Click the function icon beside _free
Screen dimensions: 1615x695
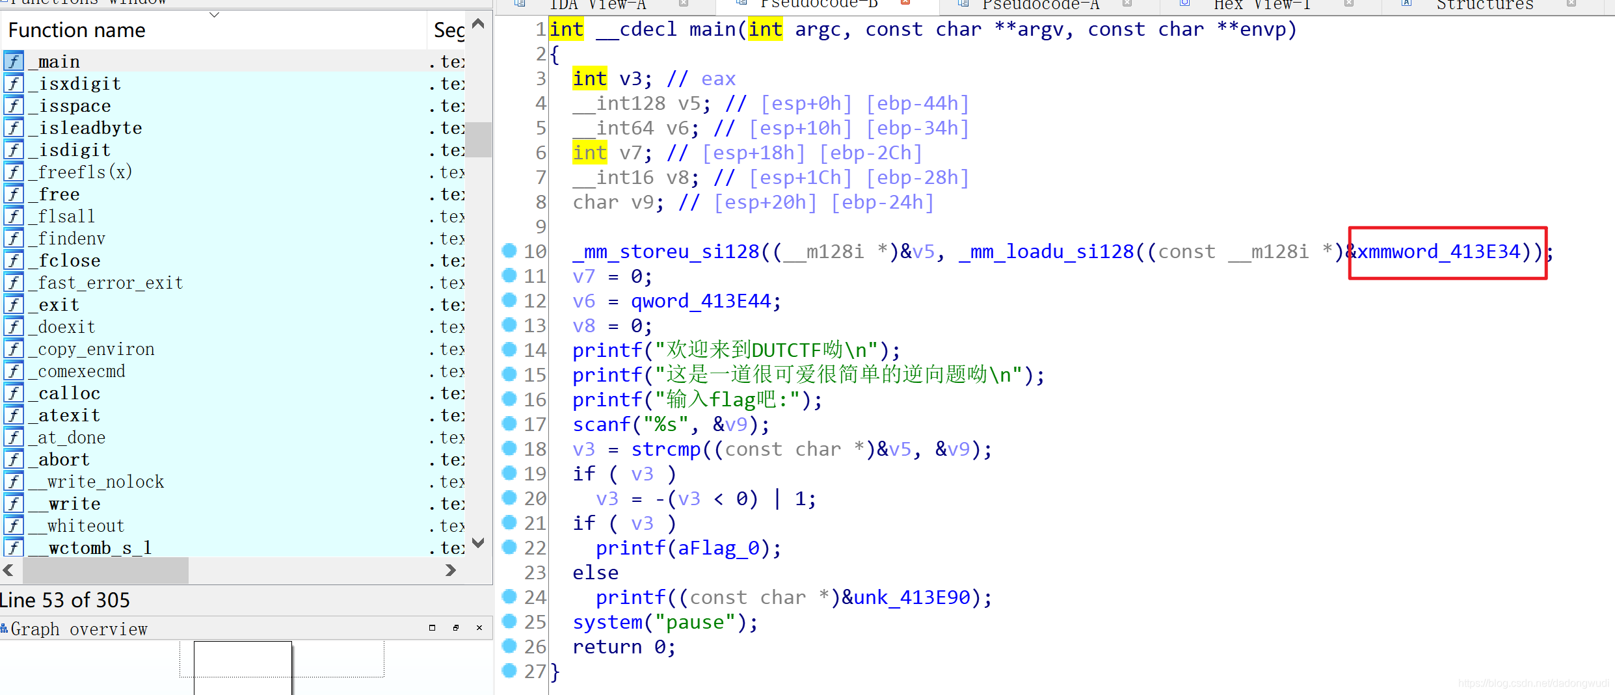point(14,194)
